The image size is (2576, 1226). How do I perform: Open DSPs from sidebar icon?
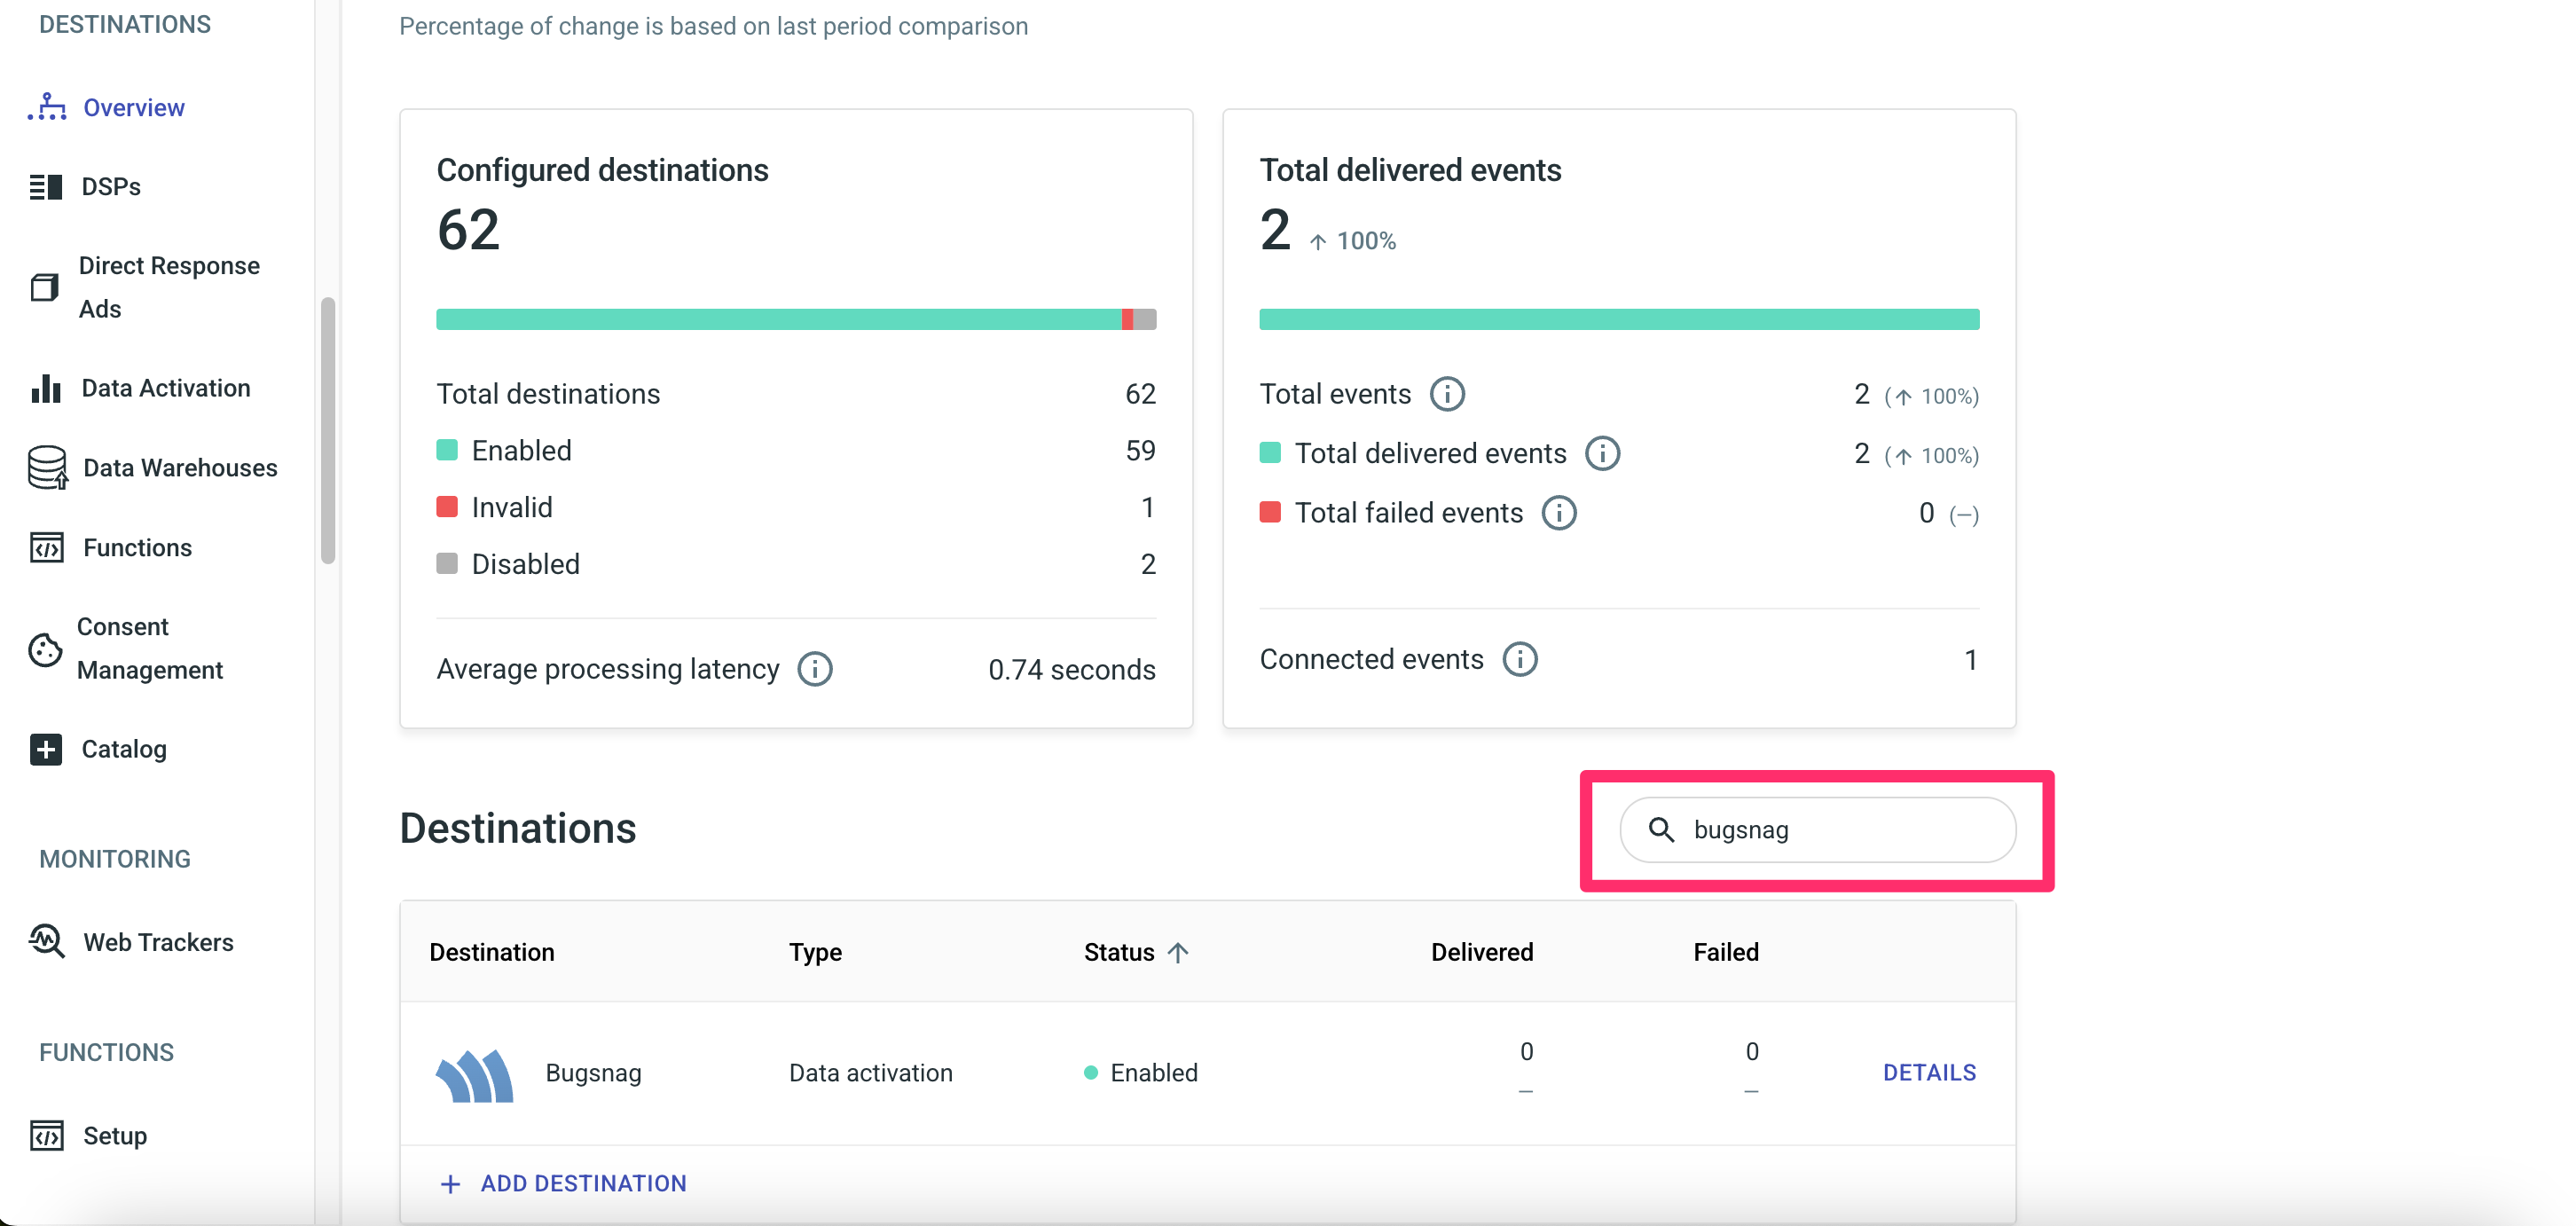[46, 187]
